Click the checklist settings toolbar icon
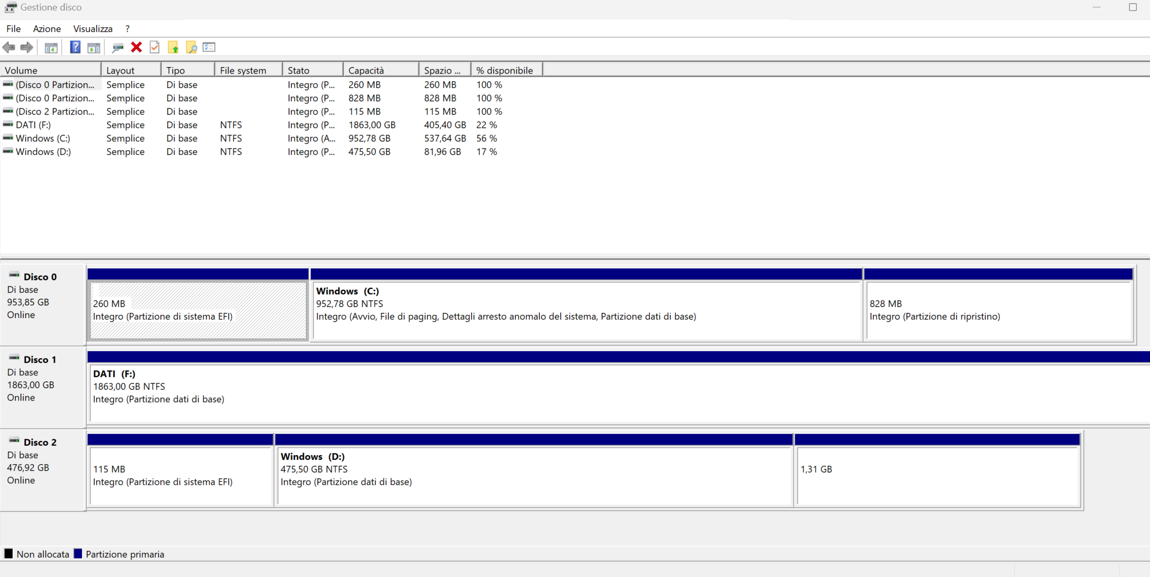This screenshot has height=577, width=1150. coord(209,47)
